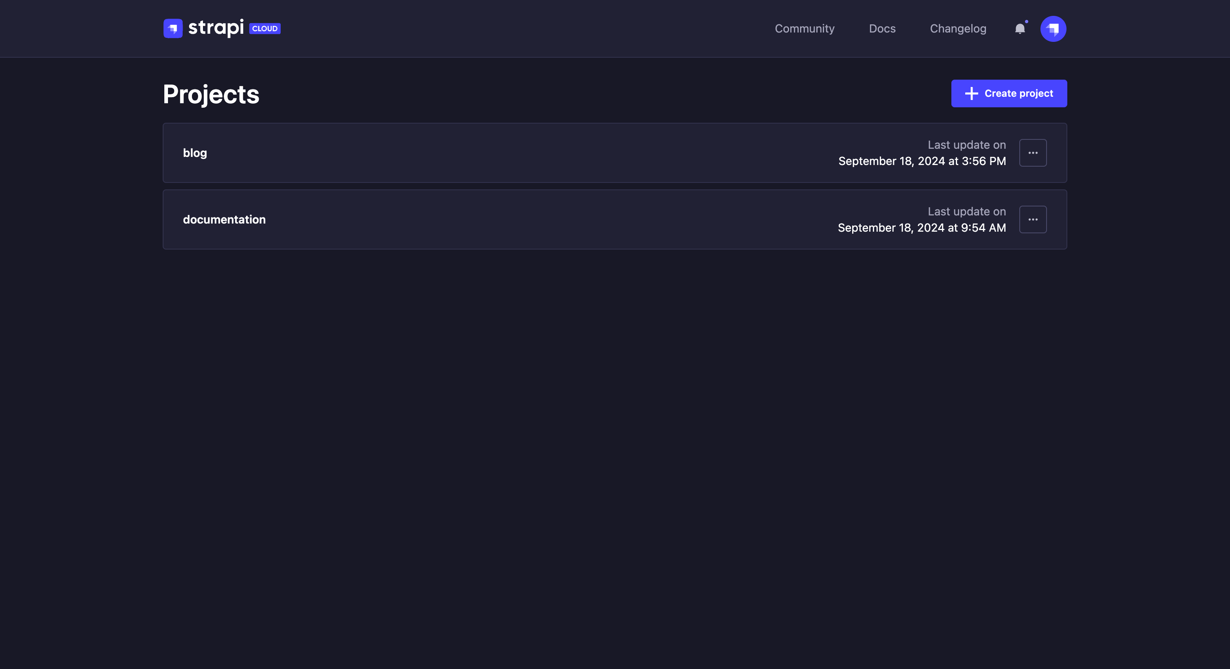Navigate to Docs
Screen dimensions: 1230x669
click(x=882, y=28)
